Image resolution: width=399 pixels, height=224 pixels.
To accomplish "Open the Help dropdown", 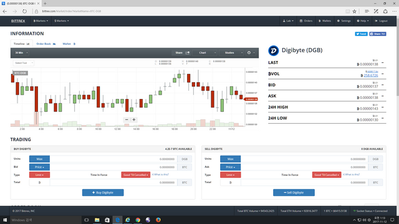I will tap(363, 21).
